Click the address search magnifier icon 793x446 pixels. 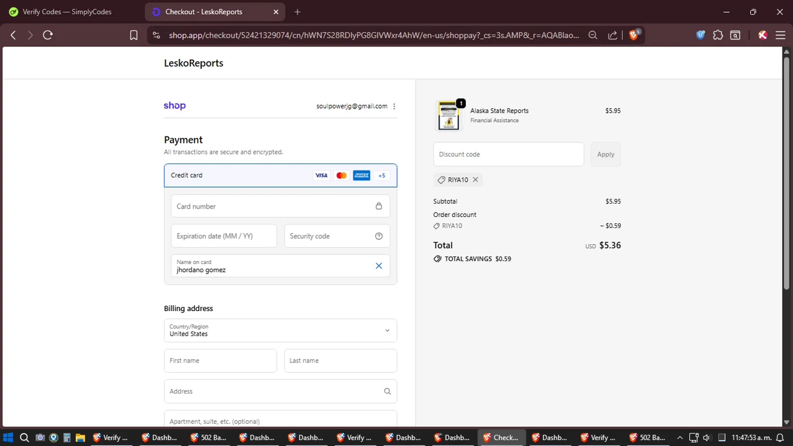pos(388,391)
